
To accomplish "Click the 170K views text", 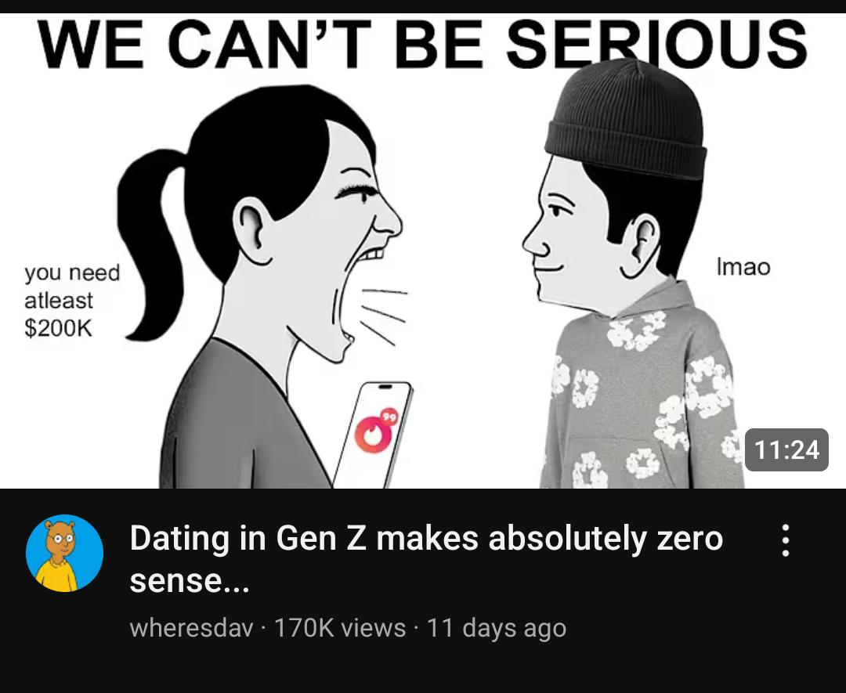I will [340, 627].
